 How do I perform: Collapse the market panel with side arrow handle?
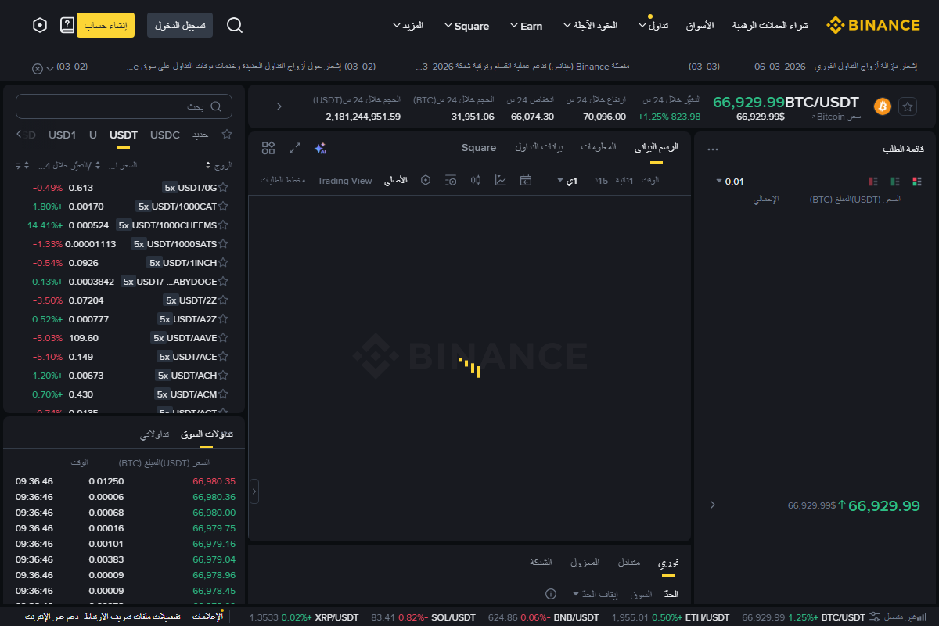click(x=254, y=491)
